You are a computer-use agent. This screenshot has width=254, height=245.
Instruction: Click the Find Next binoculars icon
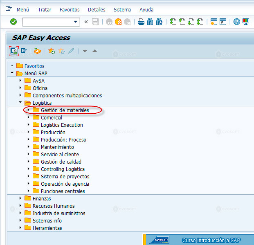(159, 22)
